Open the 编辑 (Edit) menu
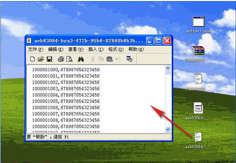This screenshot has height=163, width=236. click(x=55, y=49)
